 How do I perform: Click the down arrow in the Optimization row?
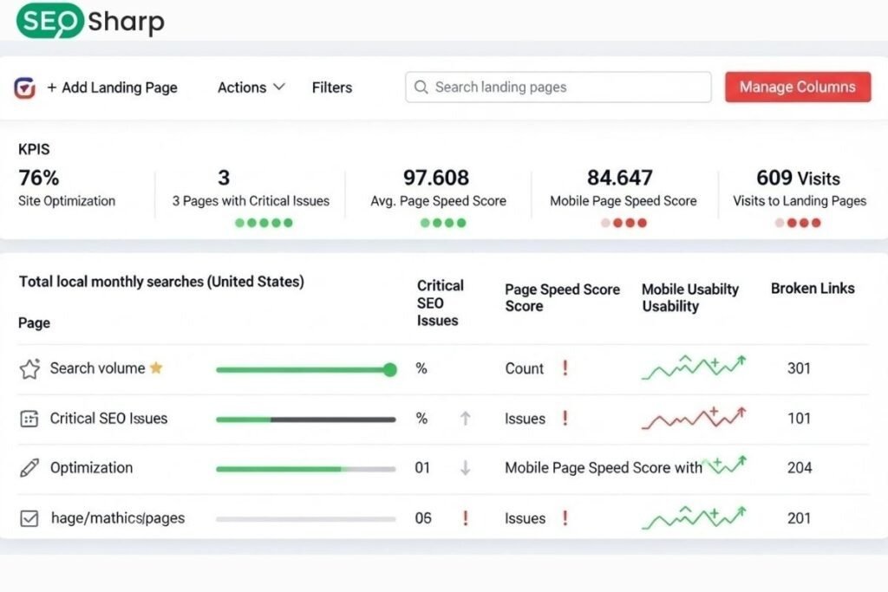[466, 468]
